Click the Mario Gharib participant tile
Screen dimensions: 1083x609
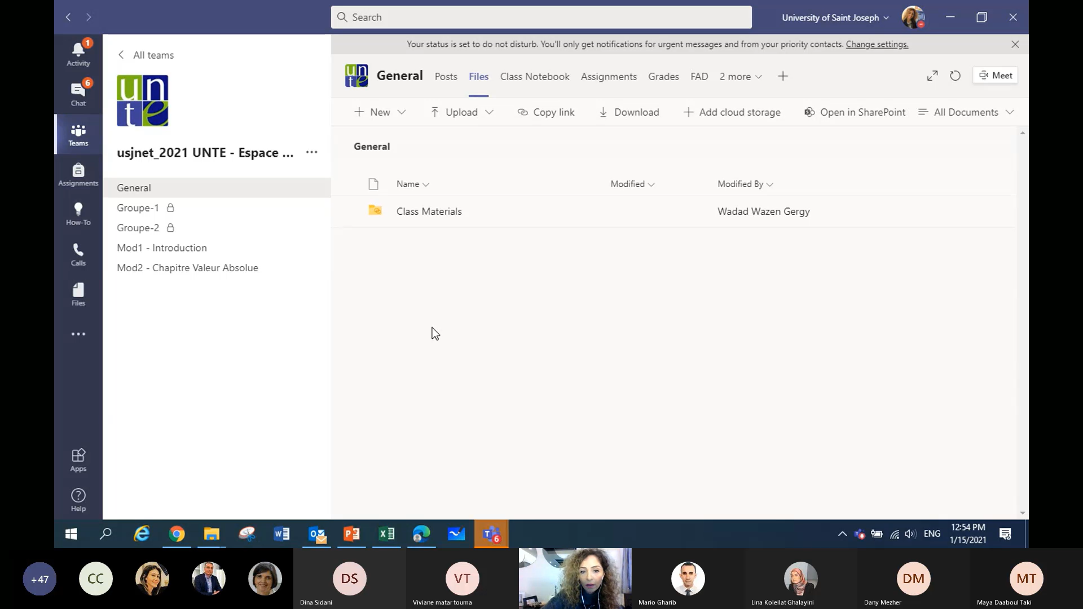(x=688, y=579)
